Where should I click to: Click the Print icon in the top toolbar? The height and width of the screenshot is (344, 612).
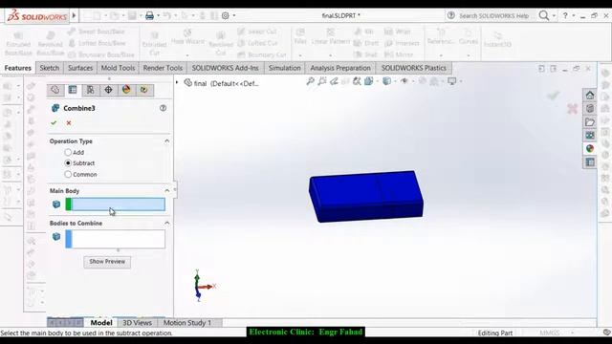tap(149, 15)
